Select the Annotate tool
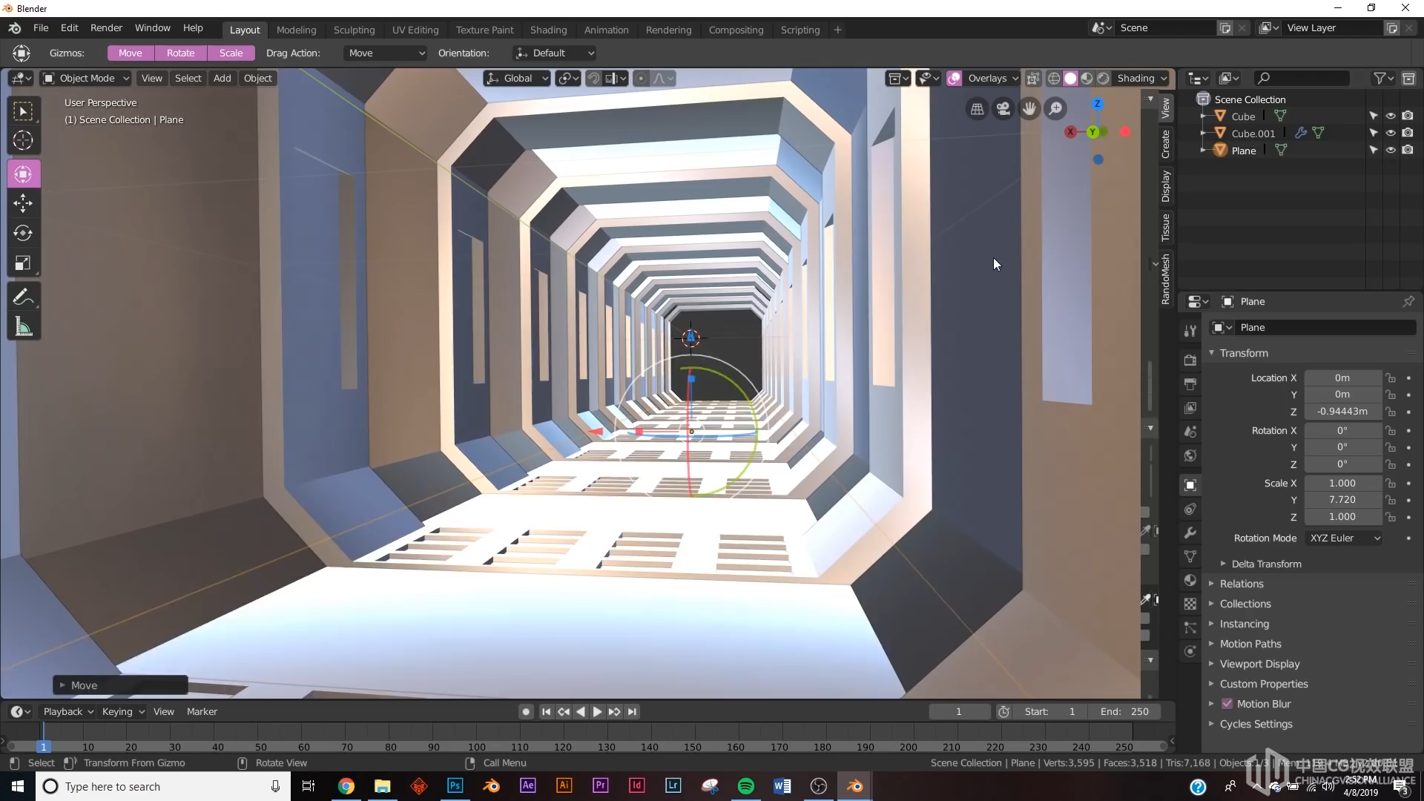The image size is (1424, 801). [24, 297]
